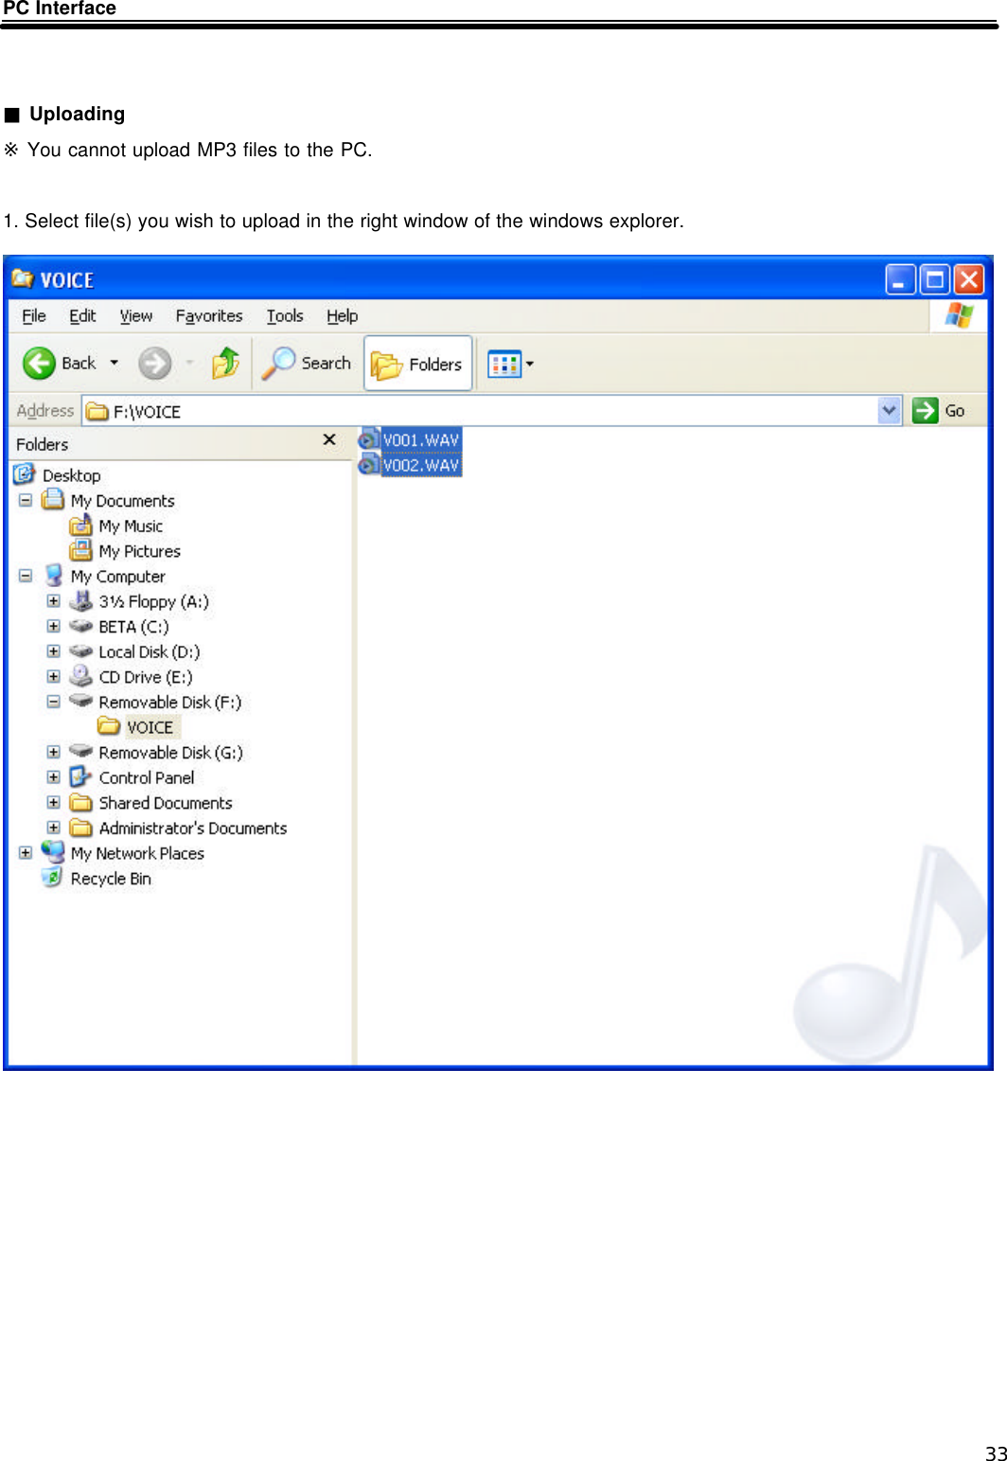This screenshot has width=1007, height=1461.
Task: Open the Help menu
Action: pos(343,316)
